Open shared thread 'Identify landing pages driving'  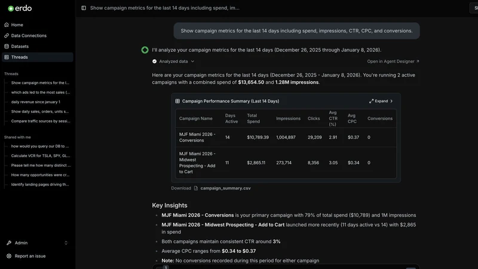coord(40,184)
